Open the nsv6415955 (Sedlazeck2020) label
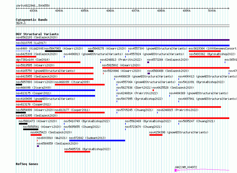The width and height of the screenshot is (237, 173). pyautogui.click(x=37, y=76)
